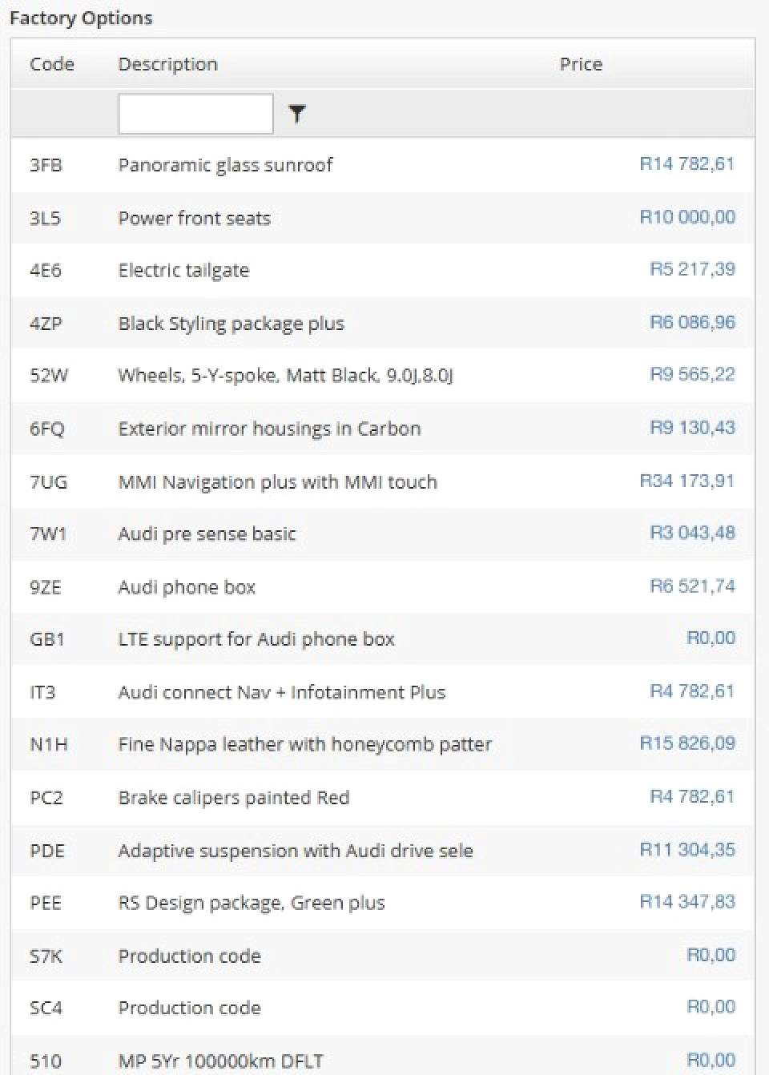This screenshot has width=769, height=1075.
Task: Click the R10 000,00 Power front seats price
Action: coord(686,217)
